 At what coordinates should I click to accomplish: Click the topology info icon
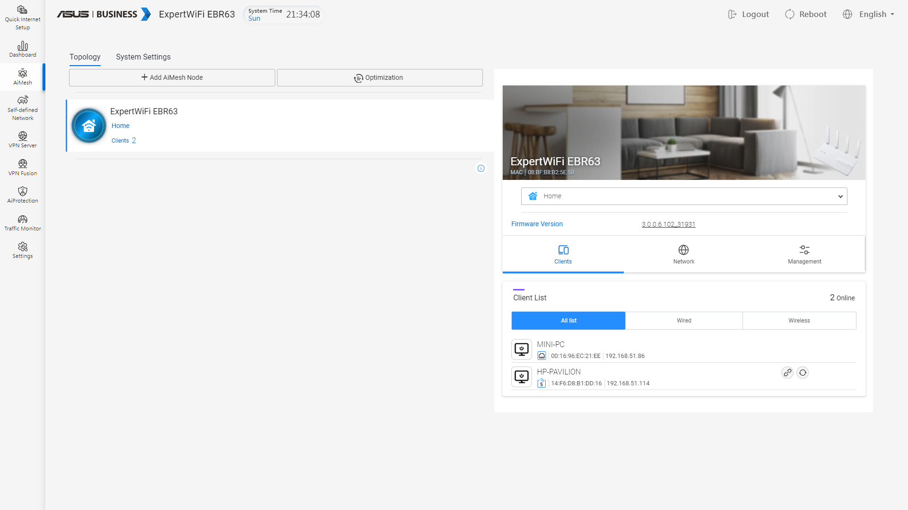(x=481, y=168)
